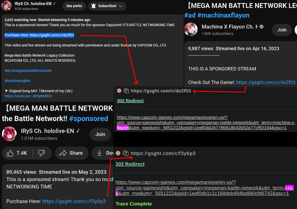
Task: Click the #machinaxflayon hashtag in the title
Action: pos(223,15)
